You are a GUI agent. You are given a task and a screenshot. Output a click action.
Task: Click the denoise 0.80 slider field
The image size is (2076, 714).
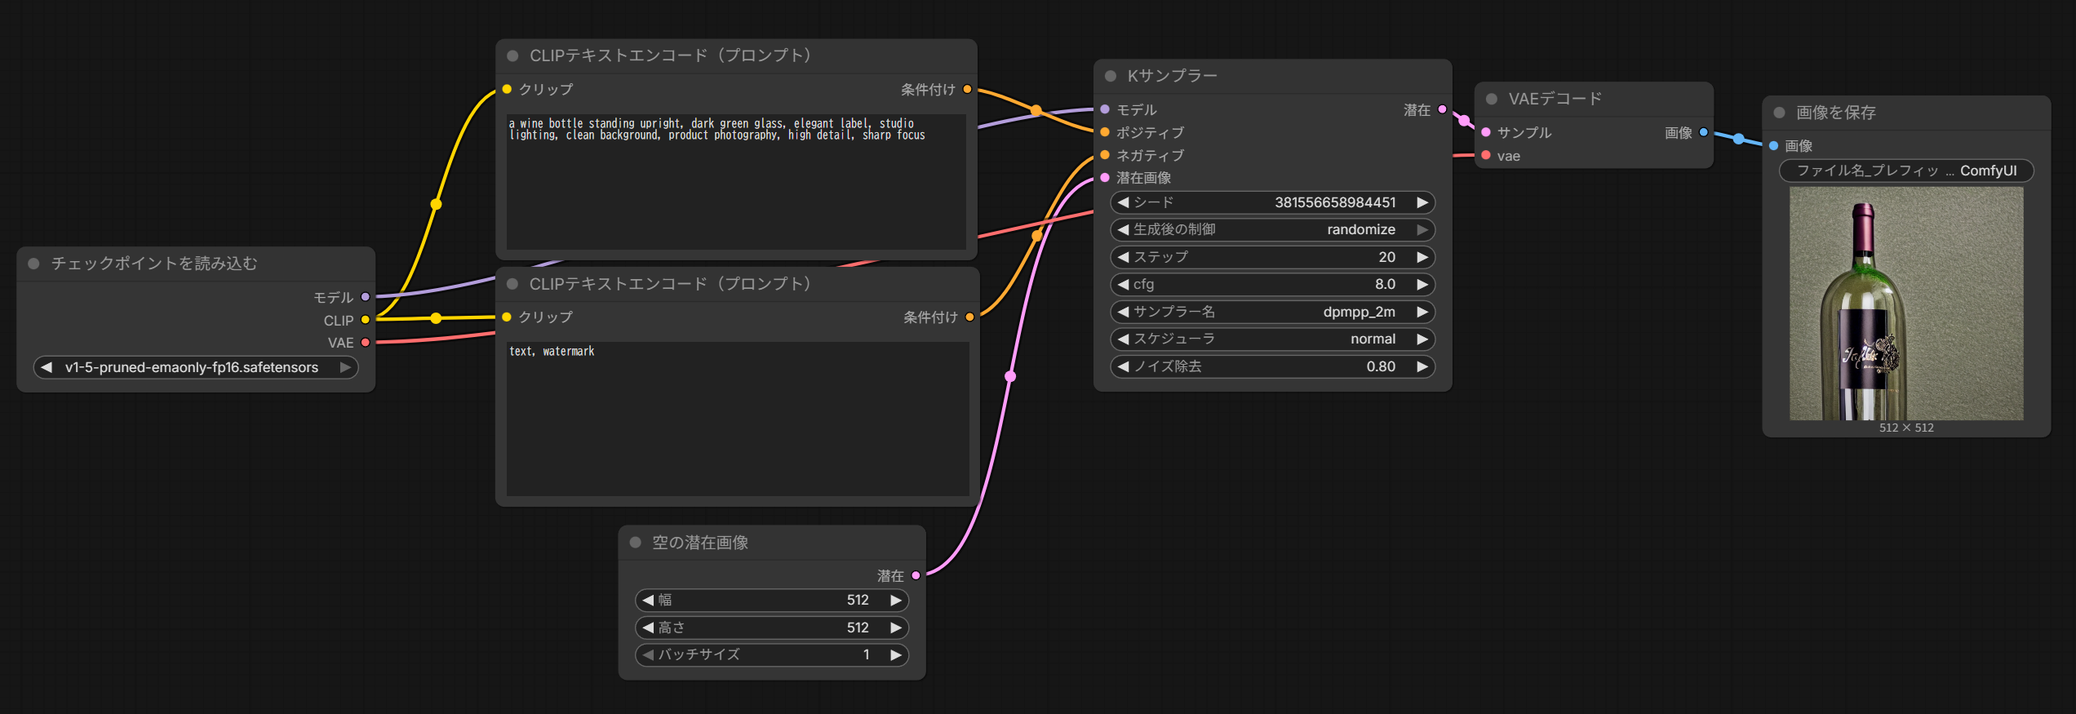click(x=1272, y=366)
